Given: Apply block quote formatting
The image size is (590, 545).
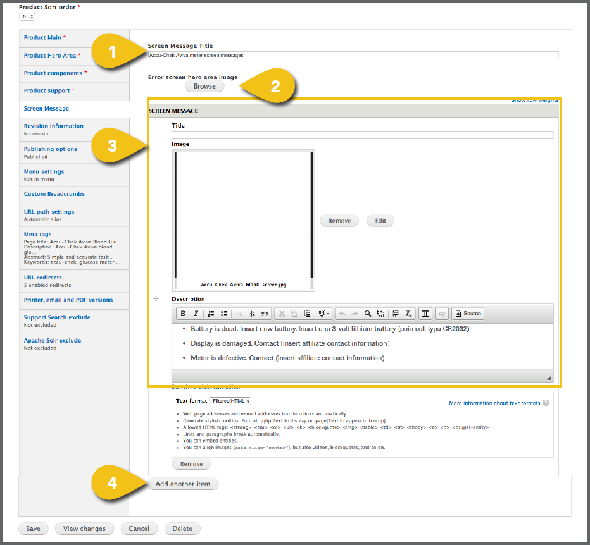Looking at the screenshot, I should coord(265,314).
